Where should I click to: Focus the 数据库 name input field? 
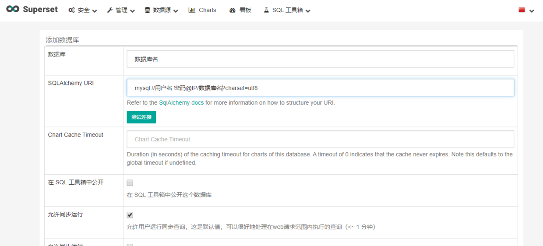pyautogui.click(x=321, y=59)
